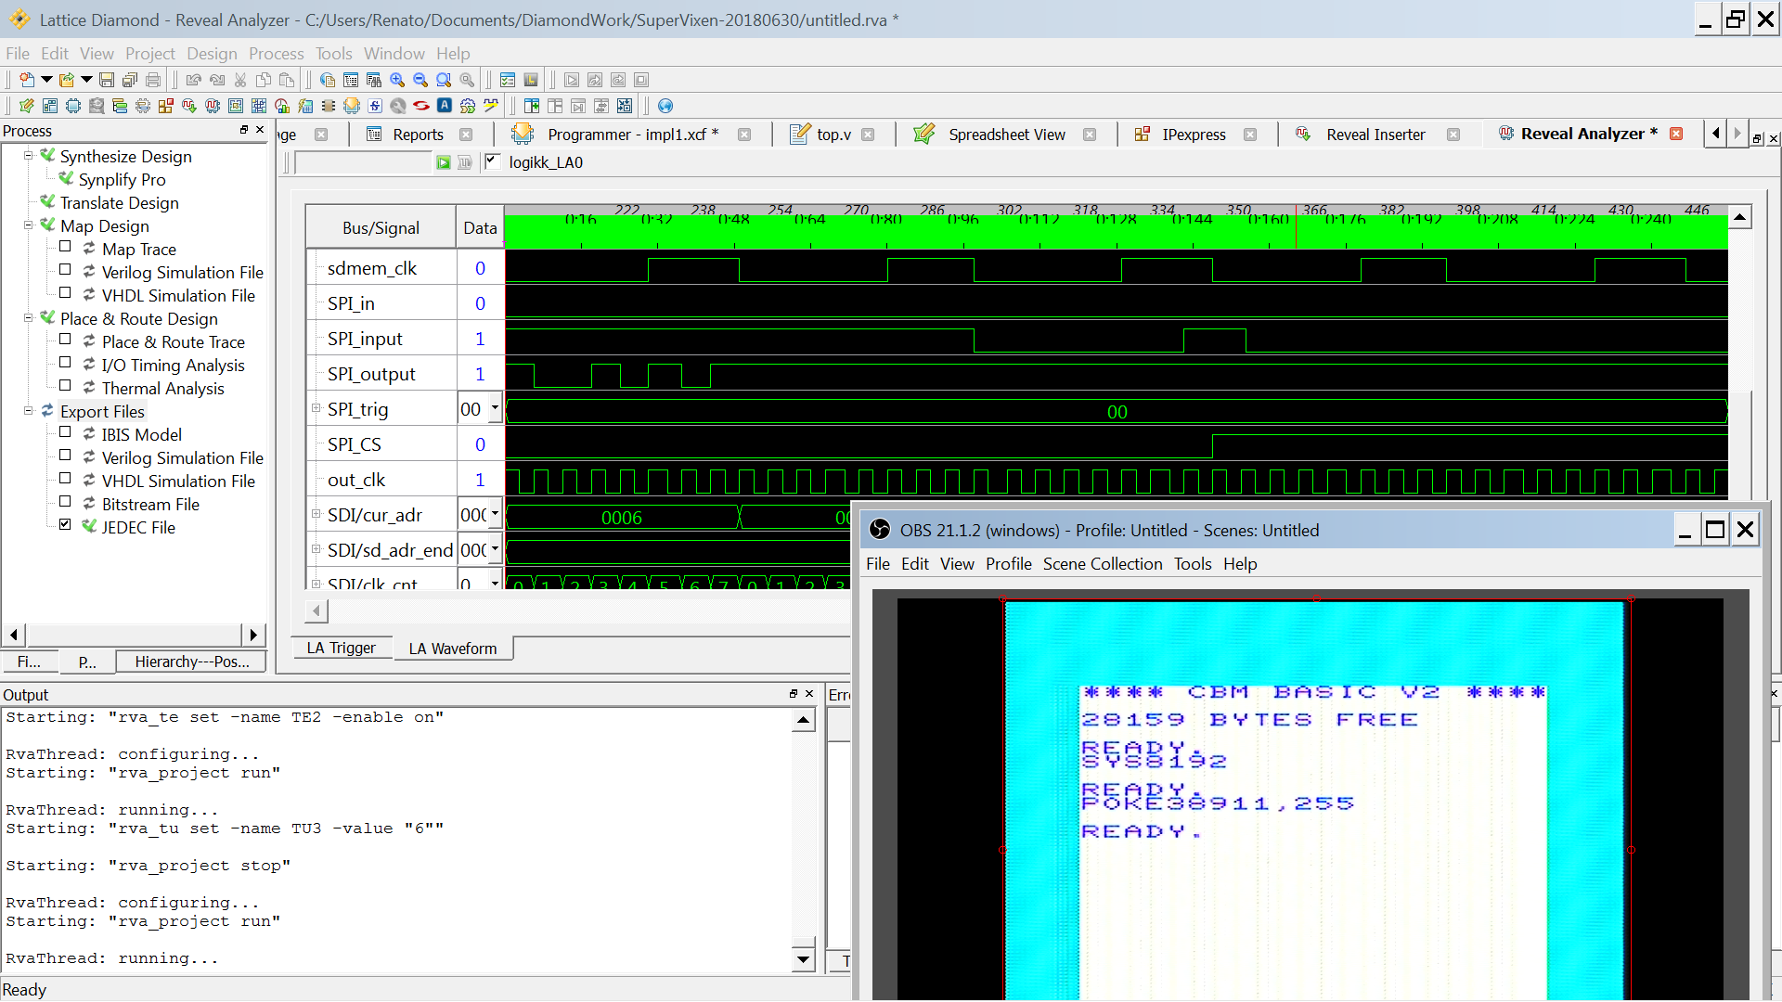1782x1002 pixels.
Task: Check the IBIS Model checkbox
Action: (x=65, y=432)
